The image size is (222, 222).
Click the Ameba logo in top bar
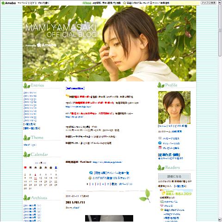(x=9, y=3)
